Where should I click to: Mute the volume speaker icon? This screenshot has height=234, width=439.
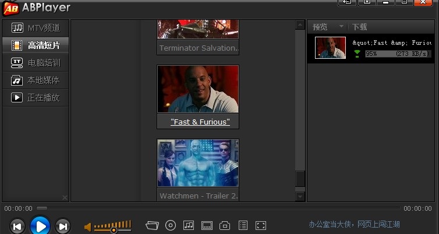(x=88, y=227)
